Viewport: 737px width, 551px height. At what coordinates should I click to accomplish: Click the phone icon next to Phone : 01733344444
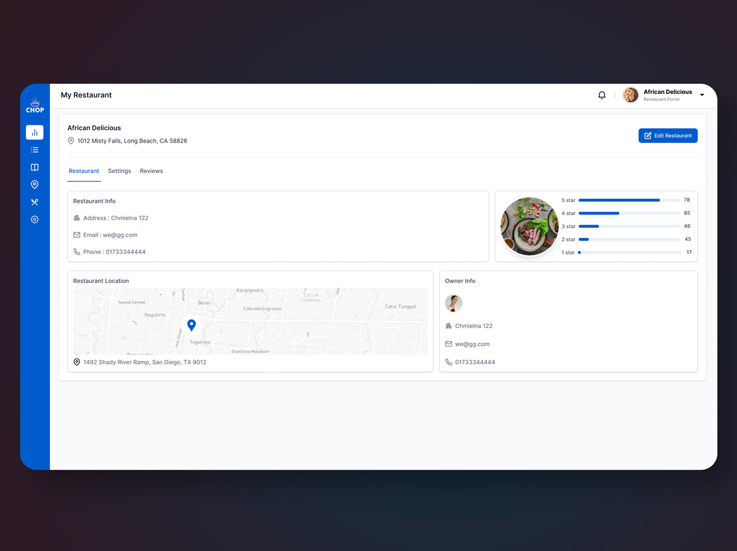pyautogui.click(x=77, y=252)
